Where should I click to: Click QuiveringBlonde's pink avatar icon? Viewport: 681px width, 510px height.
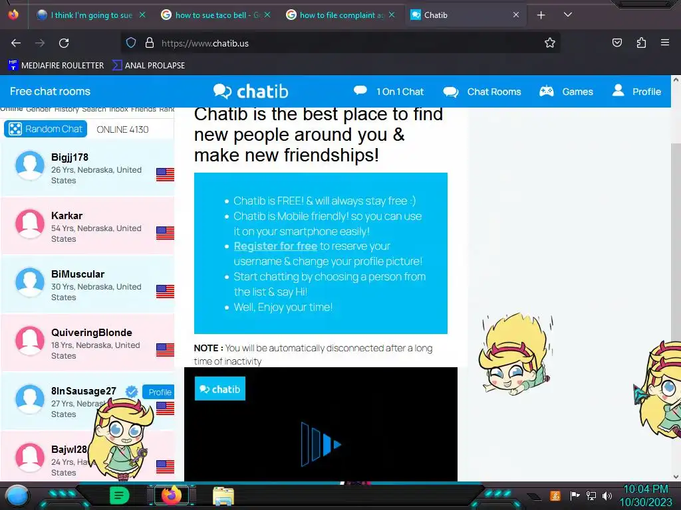point(29,341)
